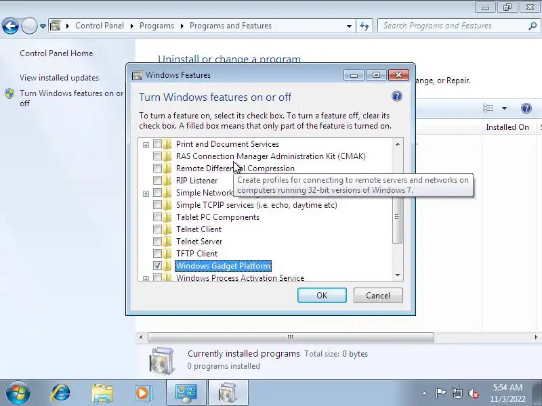Click the Action Center flag icon
Image resolution: width=542 pixels, height=406 pixels.
tap(440, 393)
